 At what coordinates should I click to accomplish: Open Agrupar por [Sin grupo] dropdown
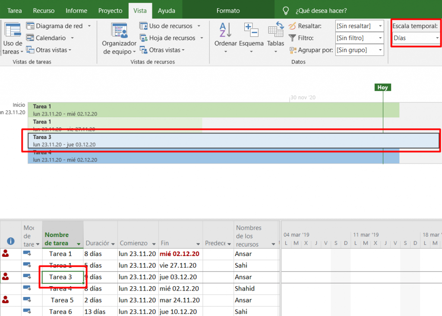[x=380, y=50]
